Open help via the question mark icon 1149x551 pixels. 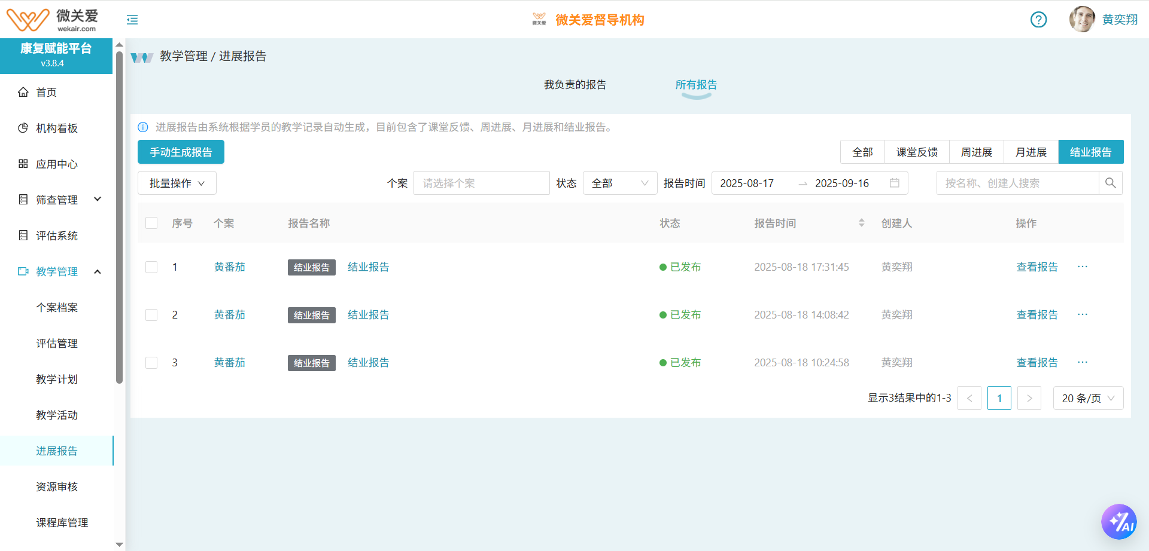(x=1038, y=20)
